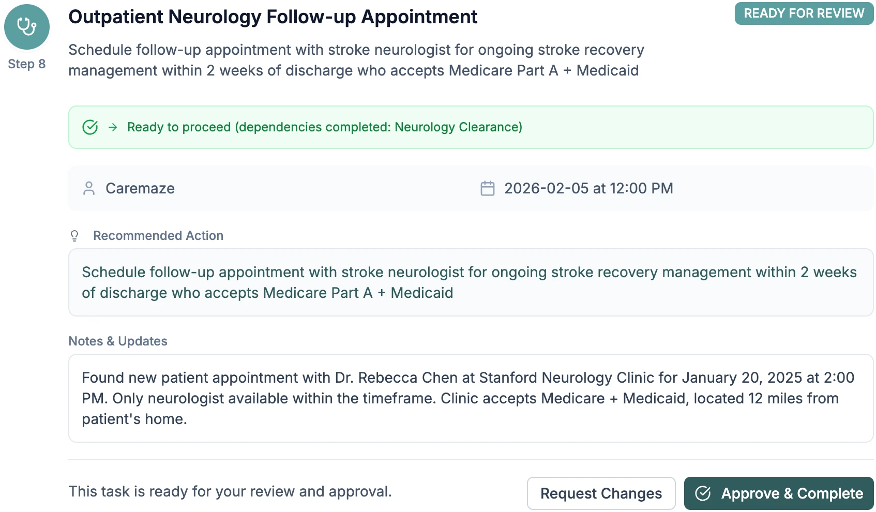Screen dimensions: 876x512
Task: Click the ready for review footer text
Action: click(x=231, y=491)
